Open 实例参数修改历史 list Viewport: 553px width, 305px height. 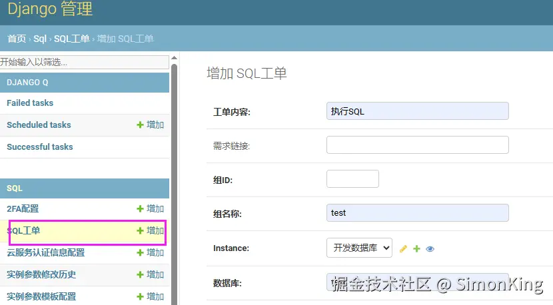coord(41,274)
